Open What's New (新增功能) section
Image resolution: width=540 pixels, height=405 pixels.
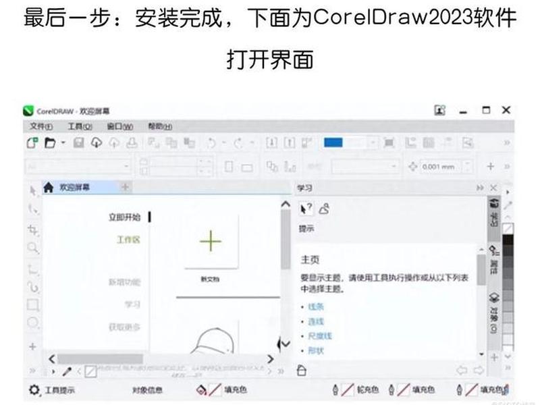point(125,282)
